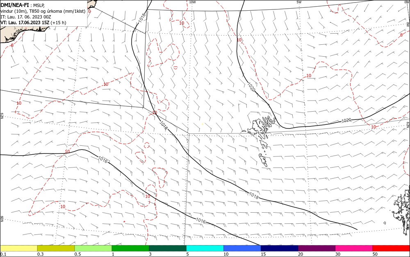Image resolution: width=410 pixels, height=257 pixels.
Task: Click the legend value "15"
Action: point(263,254)
